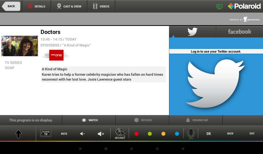Toggle the Follow Me TV icon
263x154 pixels.
(x=46, y=133)
